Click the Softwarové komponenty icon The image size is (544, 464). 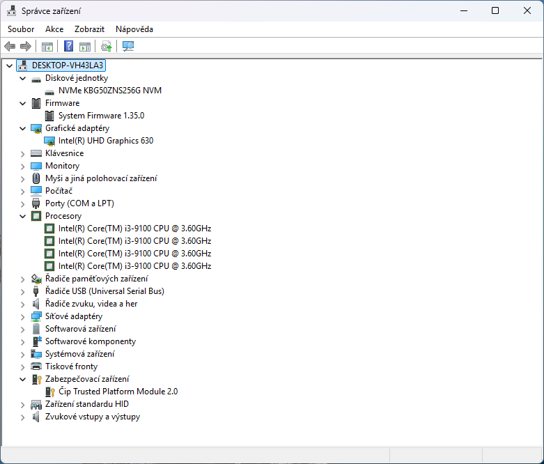click(36, 341)
